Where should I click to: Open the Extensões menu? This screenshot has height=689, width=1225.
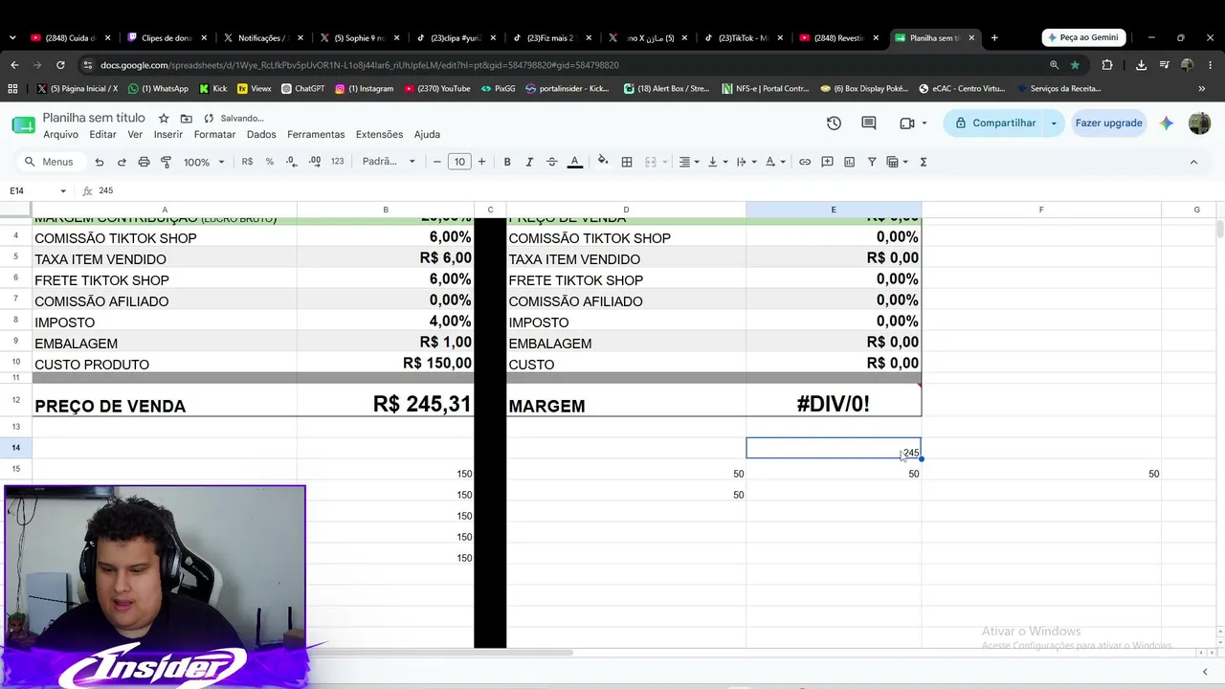pos(379,134)
